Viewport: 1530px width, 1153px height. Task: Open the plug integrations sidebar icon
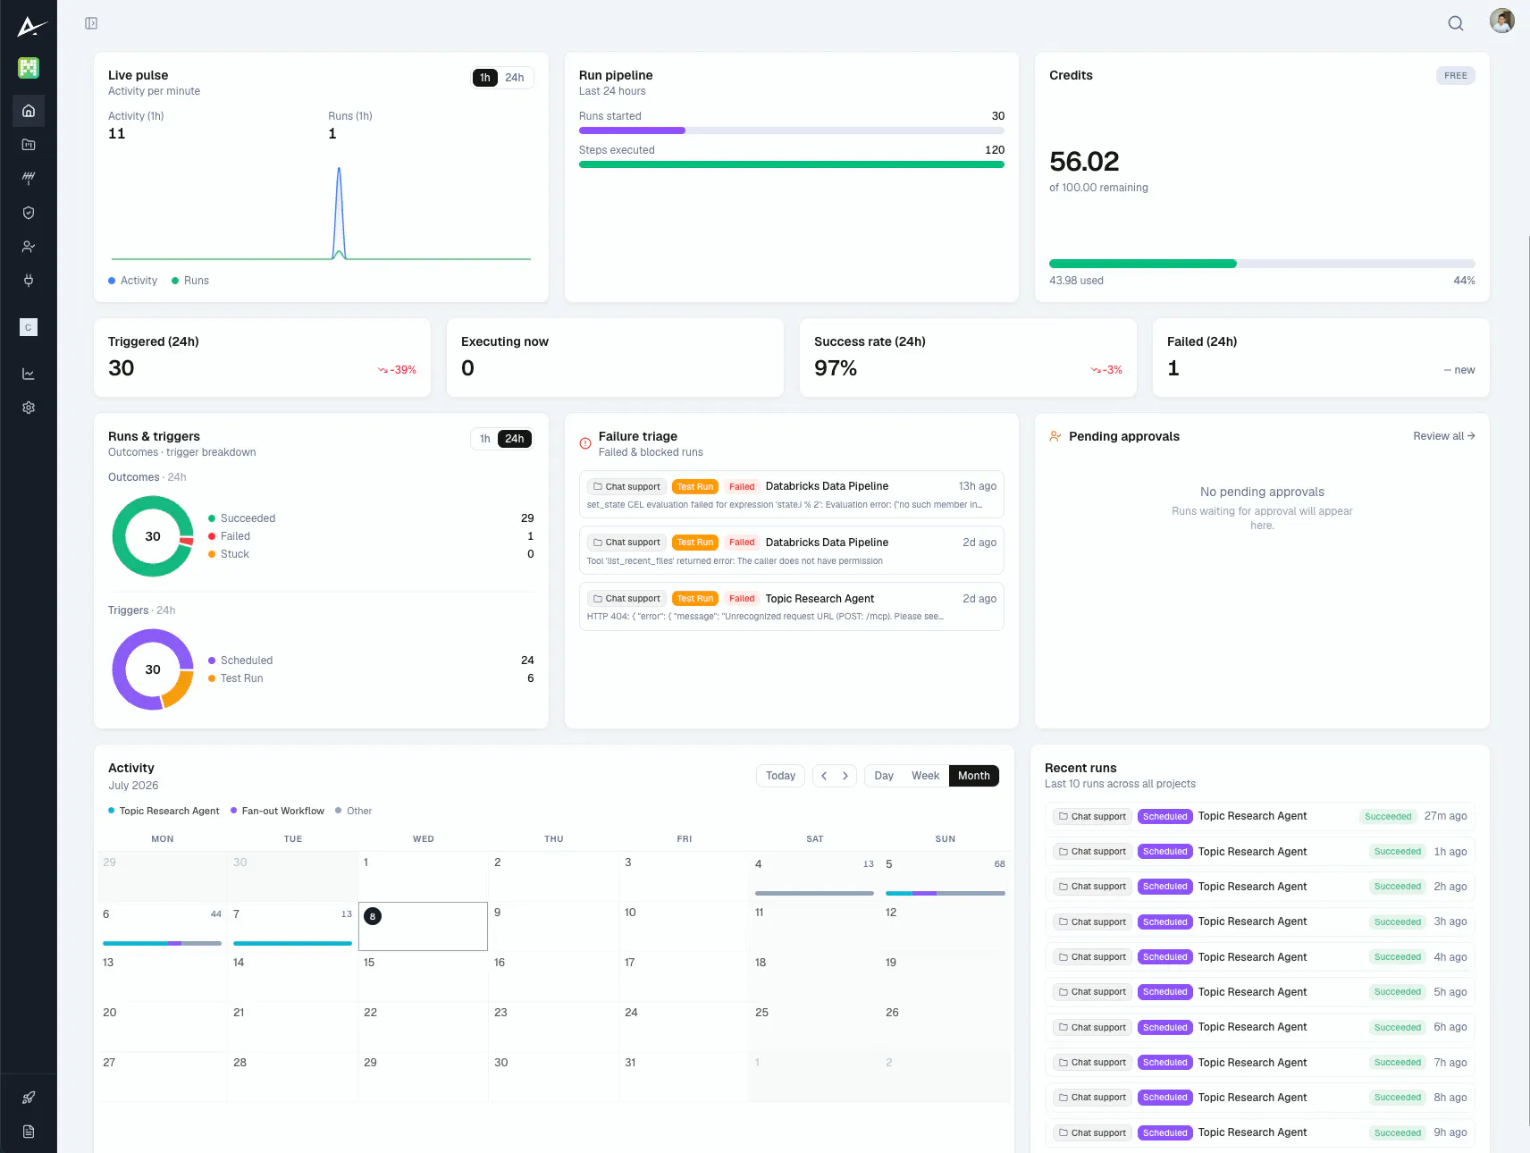pyautogui.click(x=29, y=281)
